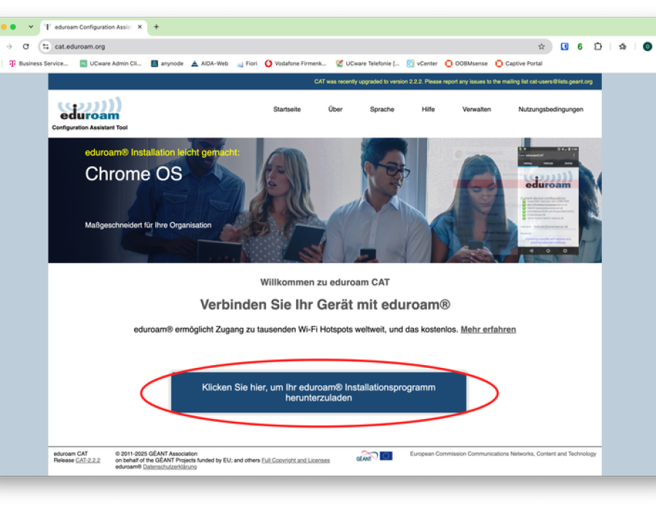Close the eduroam Configuration Assistant tab

140,27
